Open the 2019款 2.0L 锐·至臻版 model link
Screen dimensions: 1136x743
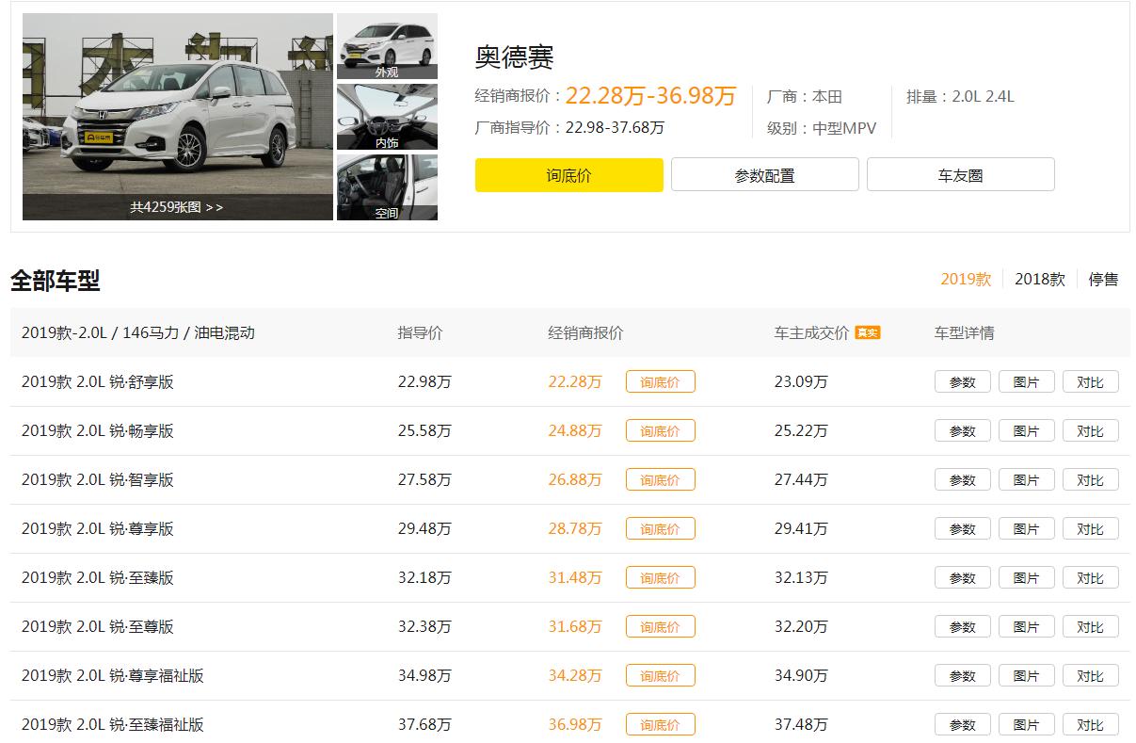[98, 577]
